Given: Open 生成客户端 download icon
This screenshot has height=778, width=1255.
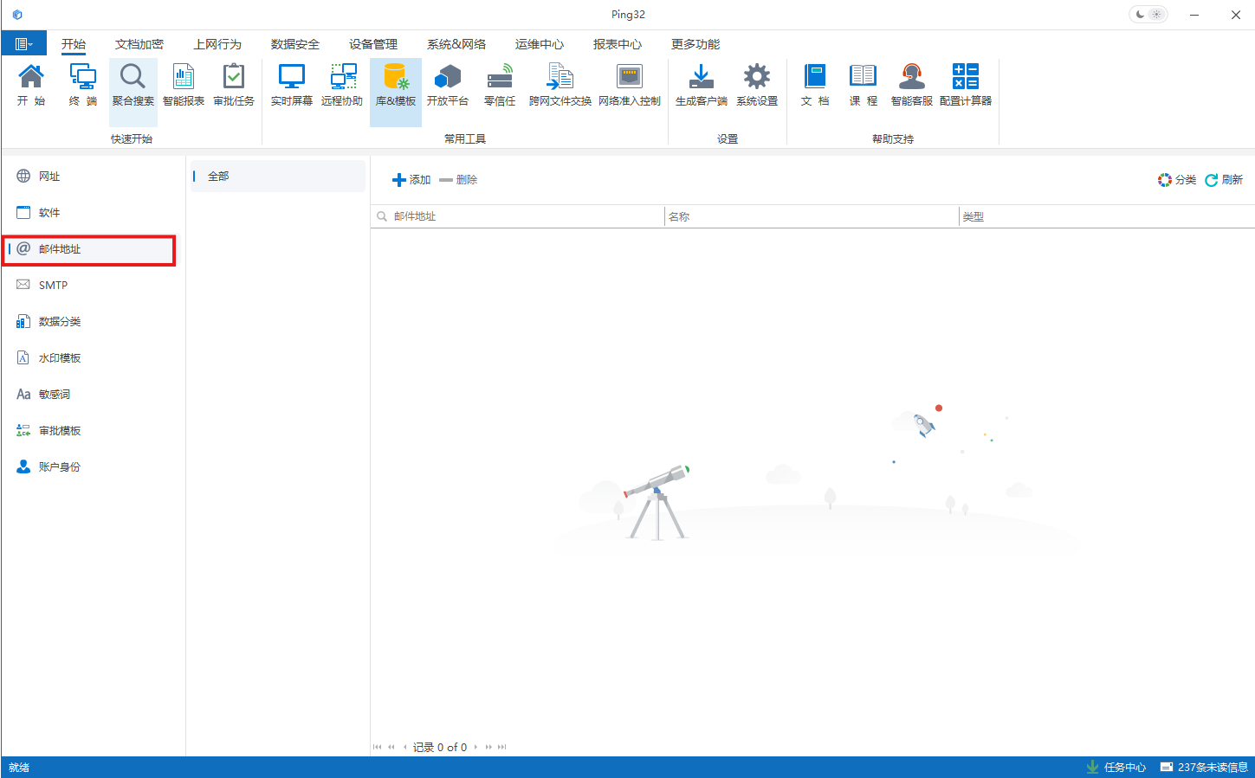Looking at the screenshot, I should click(701, 85).
